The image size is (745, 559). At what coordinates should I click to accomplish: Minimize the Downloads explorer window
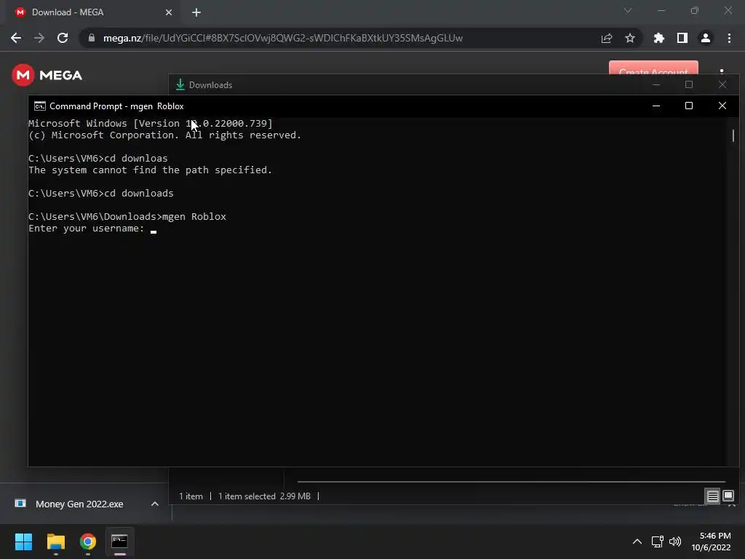coord(656,84)
